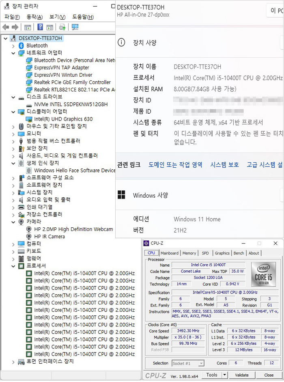
Task: Collapse the 디스크 드라이브 category
Action: coord(13,97)
